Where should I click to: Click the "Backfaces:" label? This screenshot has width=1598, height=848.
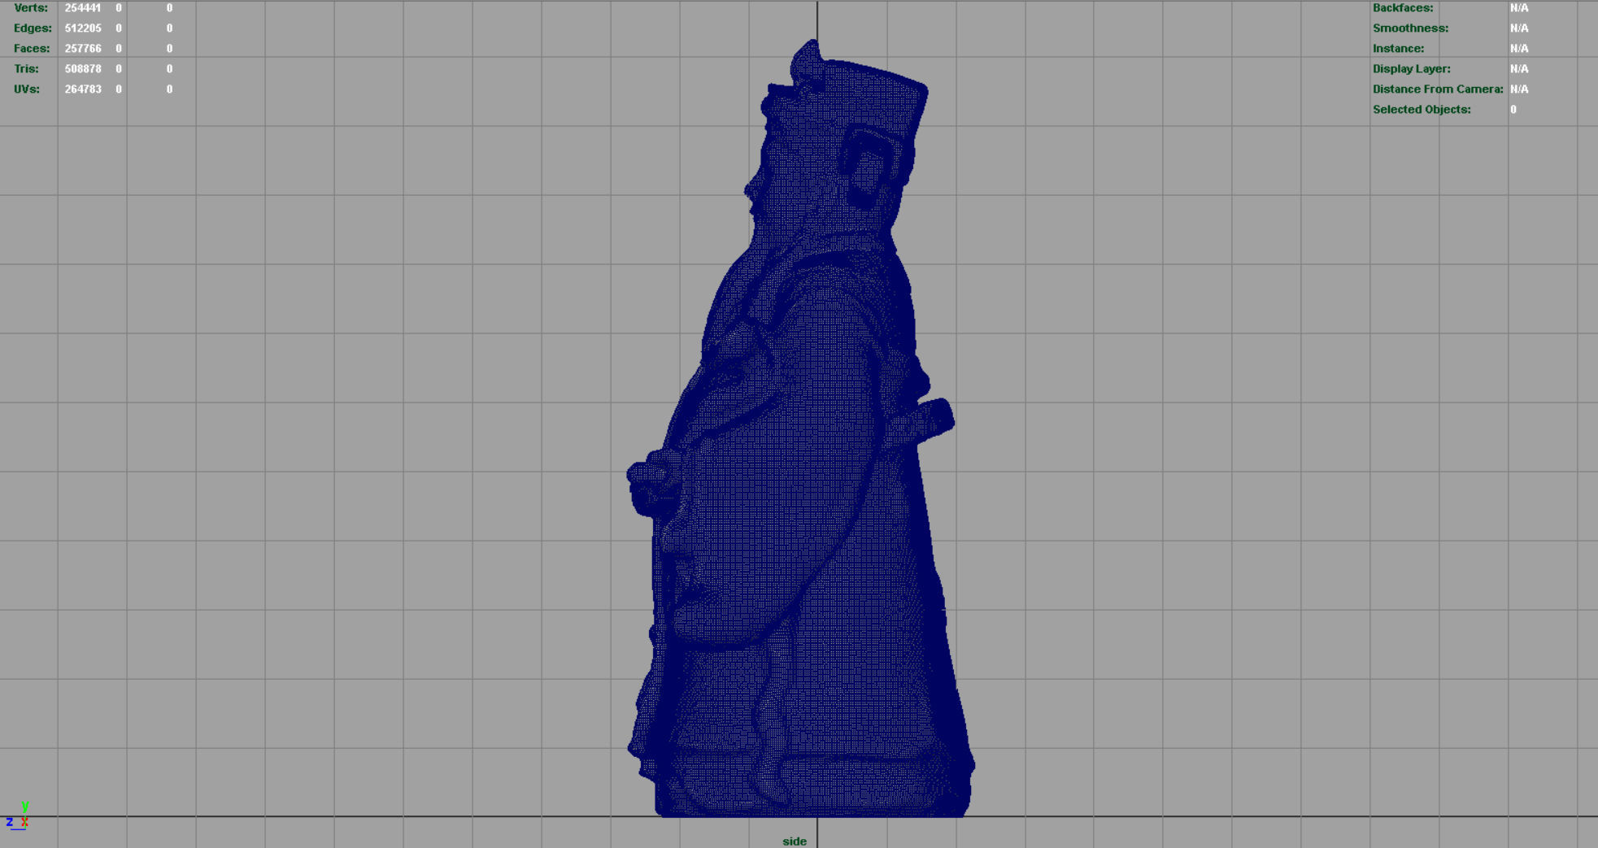click(1403, 8)
